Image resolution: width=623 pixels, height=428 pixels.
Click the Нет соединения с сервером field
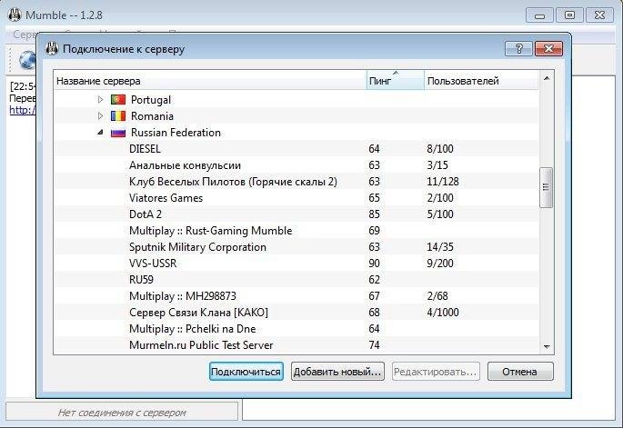[x=122, y=413]
